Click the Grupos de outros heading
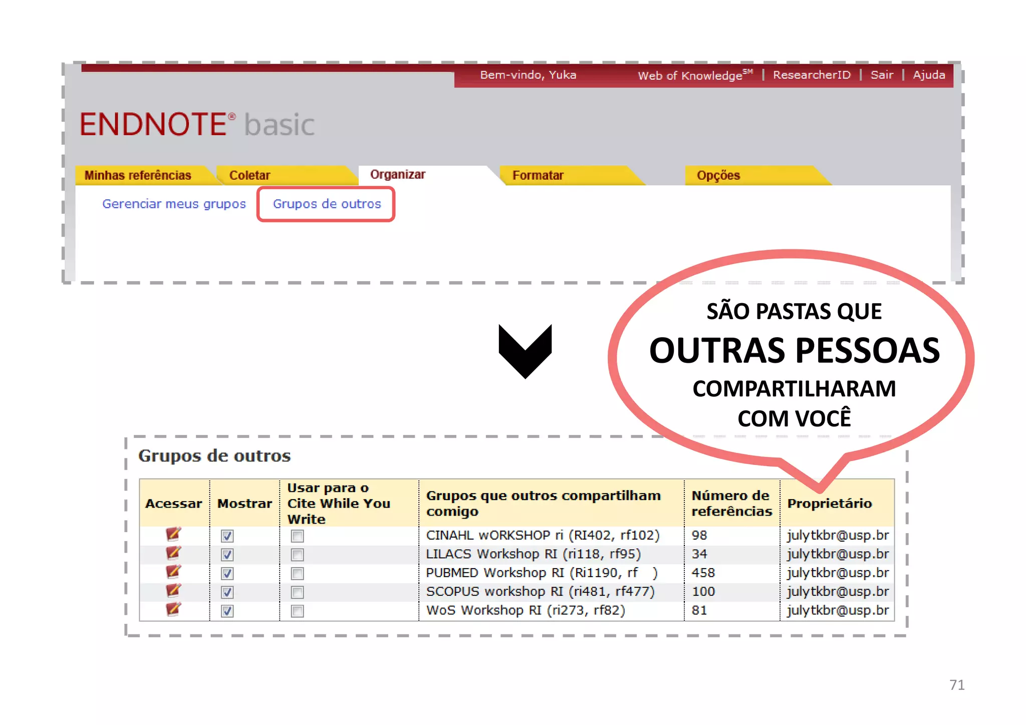 [214, 455]
